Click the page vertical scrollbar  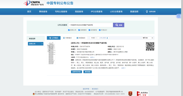tap(182, 48)
